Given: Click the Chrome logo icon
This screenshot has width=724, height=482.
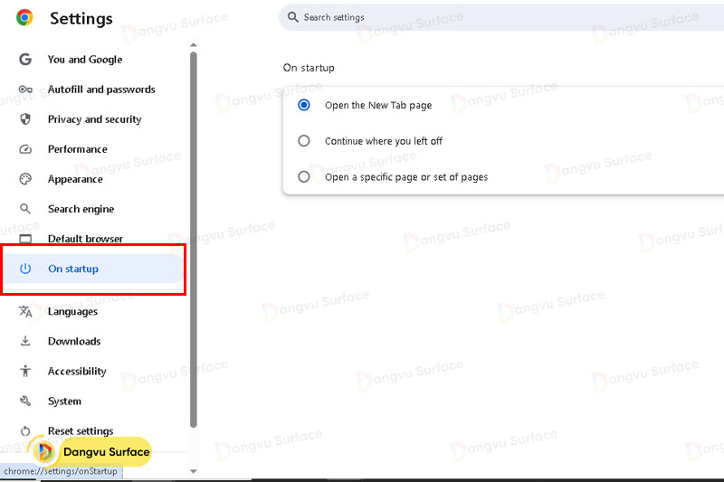Looking at the screenshot, I should pos(24,18).
